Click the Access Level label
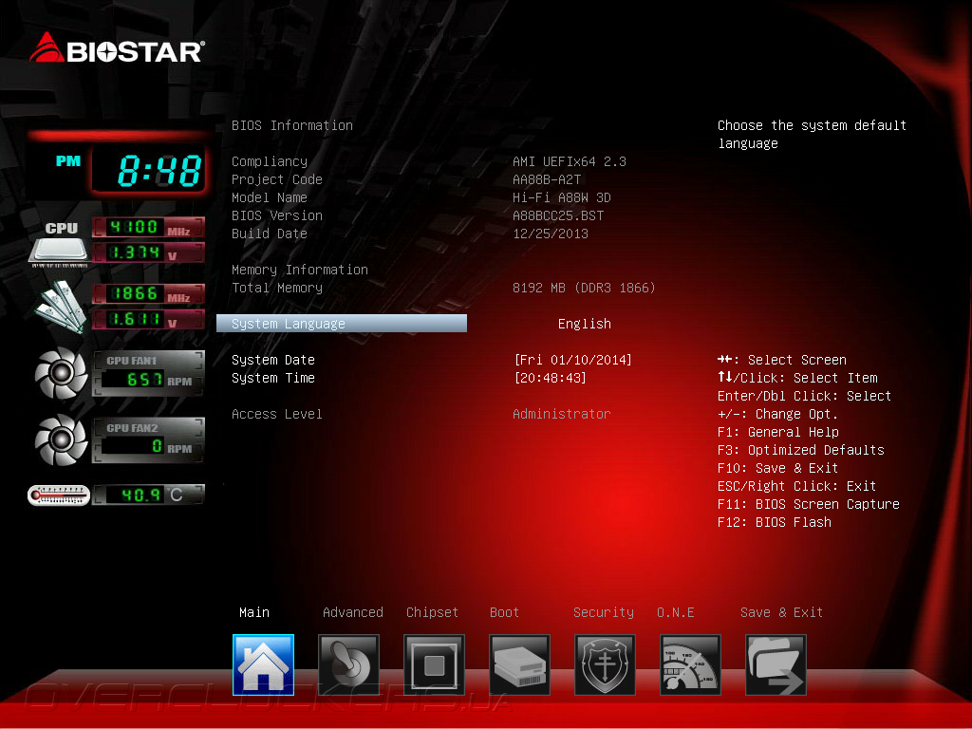This screenshot has height=729, width=972. pyautogui.click(x=276, y=414)
